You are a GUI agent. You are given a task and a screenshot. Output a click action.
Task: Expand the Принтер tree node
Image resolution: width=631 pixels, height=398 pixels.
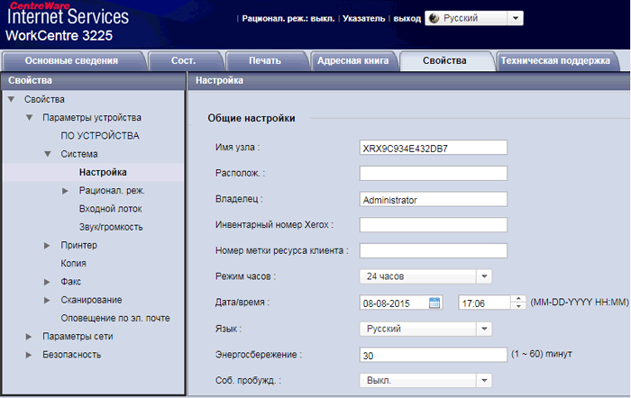pyautogui.click(x=47, y=245)
